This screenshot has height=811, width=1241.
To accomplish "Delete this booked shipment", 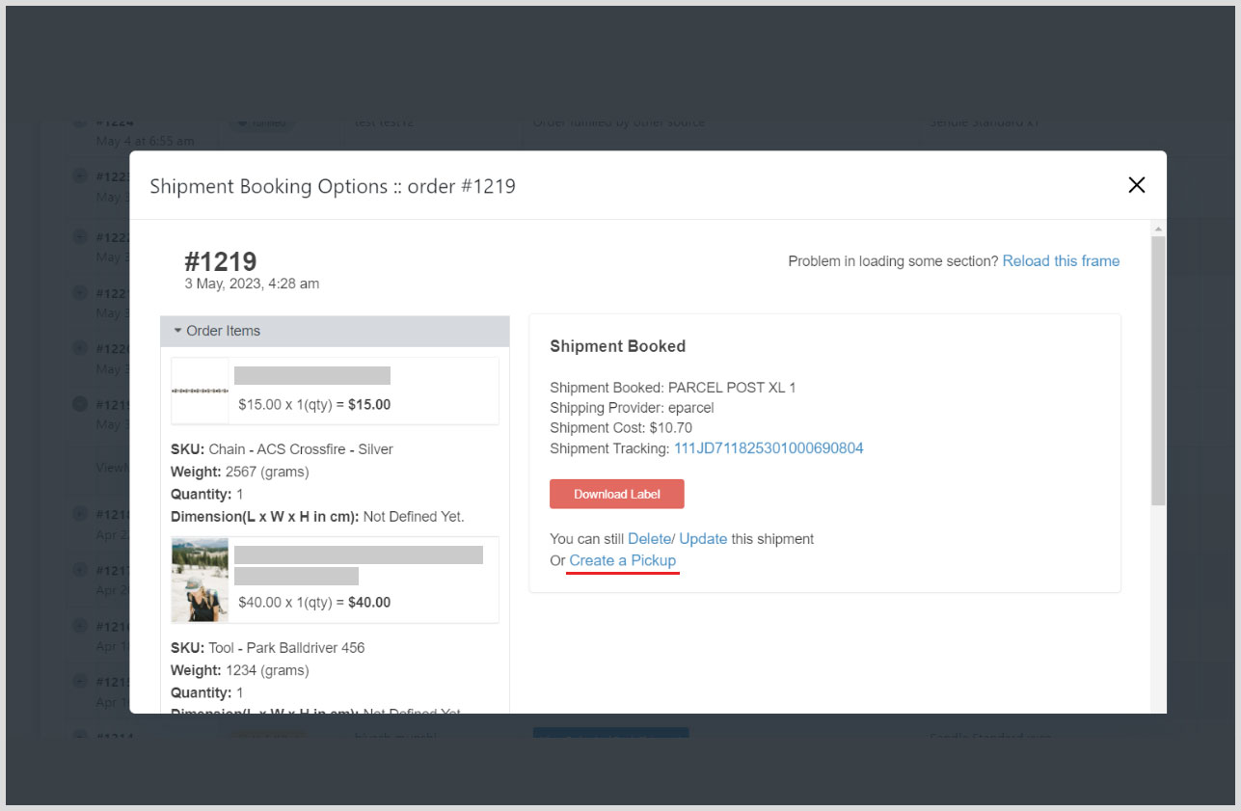I will 648,539.
